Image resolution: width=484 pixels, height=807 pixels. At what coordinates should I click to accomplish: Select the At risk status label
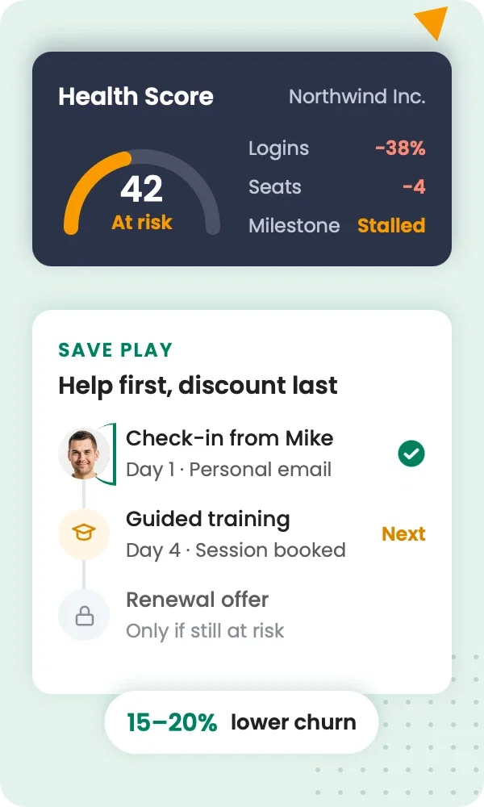[141, 223]
